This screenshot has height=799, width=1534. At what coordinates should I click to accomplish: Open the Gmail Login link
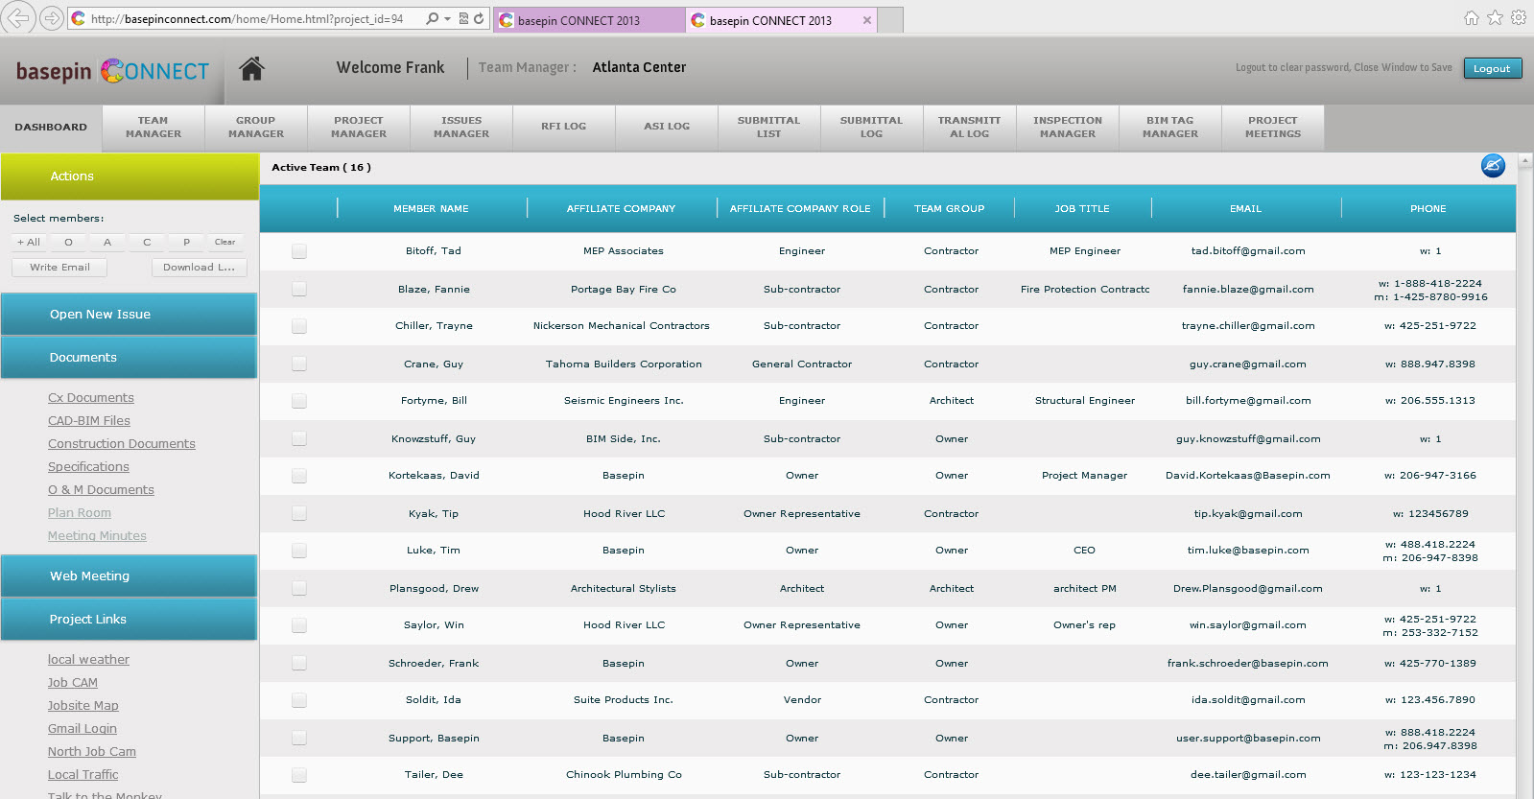(83, 729)
